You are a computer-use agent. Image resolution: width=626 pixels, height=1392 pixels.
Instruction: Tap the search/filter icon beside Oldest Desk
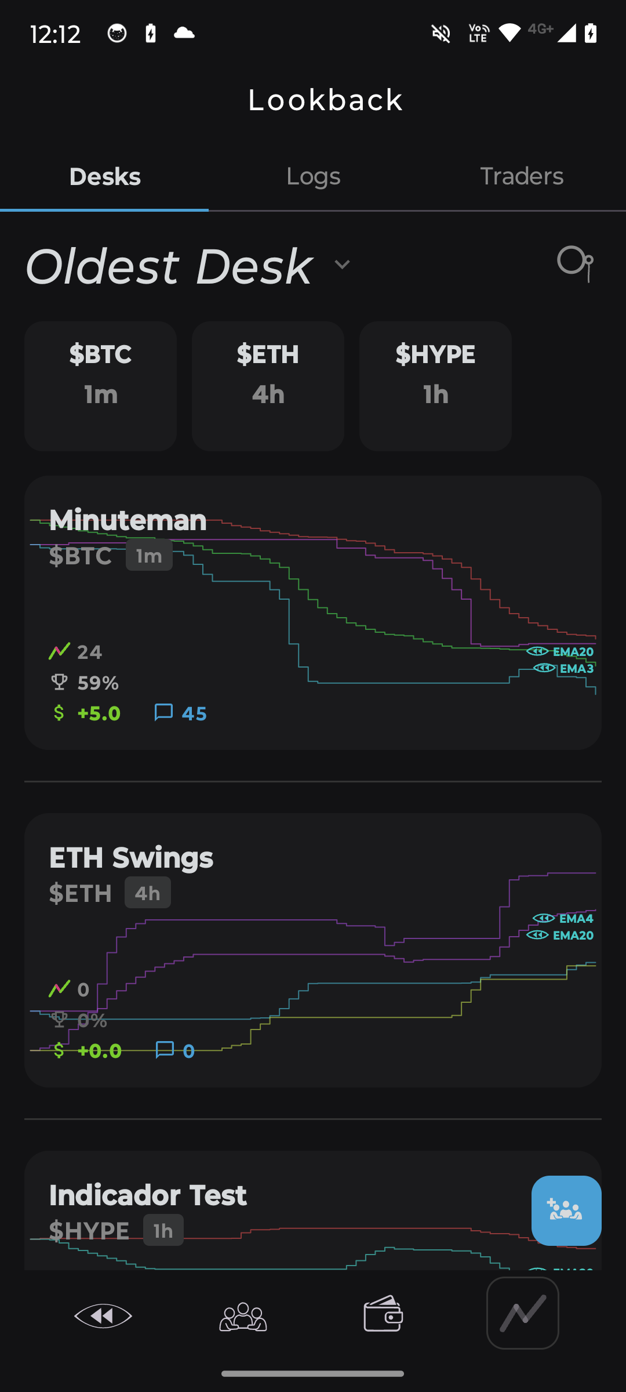[x=574, y=264]
